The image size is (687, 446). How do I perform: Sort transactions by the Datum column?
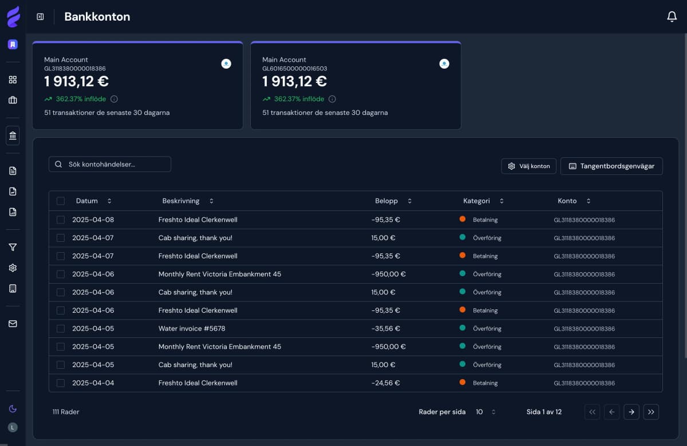tap(109, 201)
